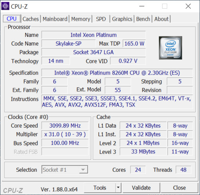Screen dimensions: 200x195
Task: Expand the Tools dropdown arrow
Action: click(x=118, y=188)
